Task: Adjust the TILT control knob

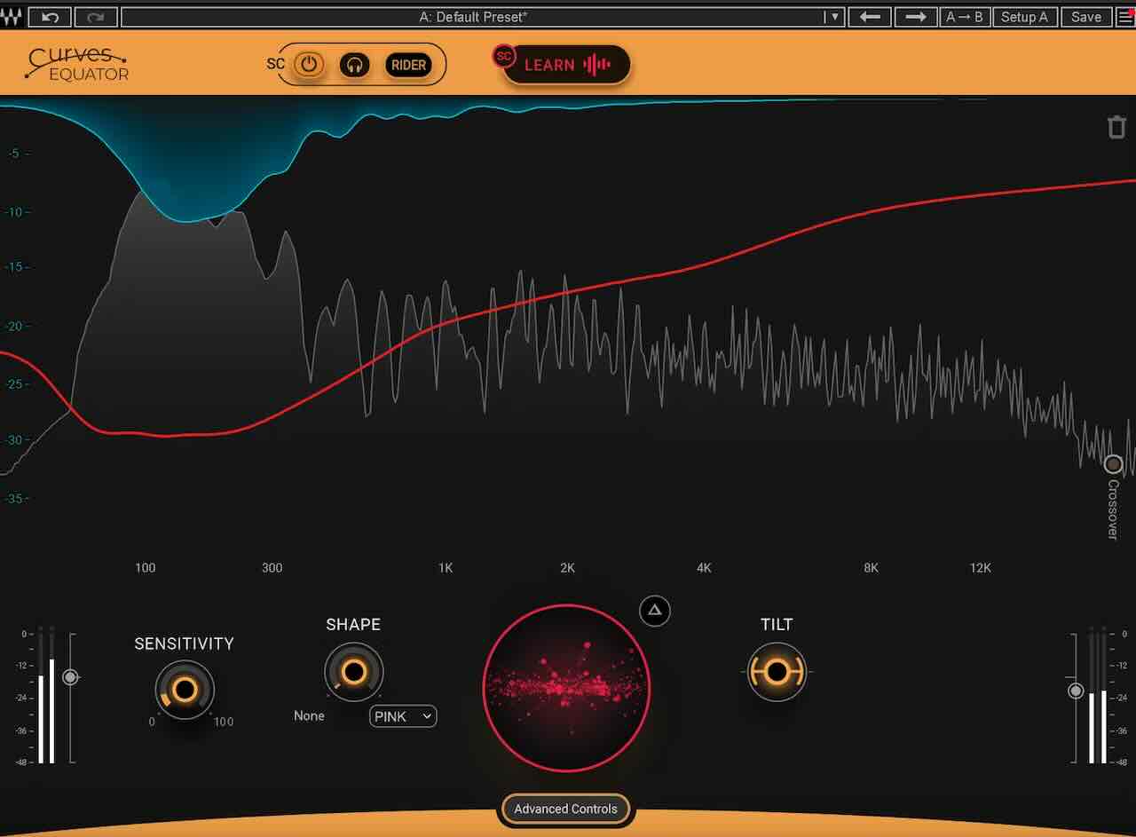Action: pos(777,672)
